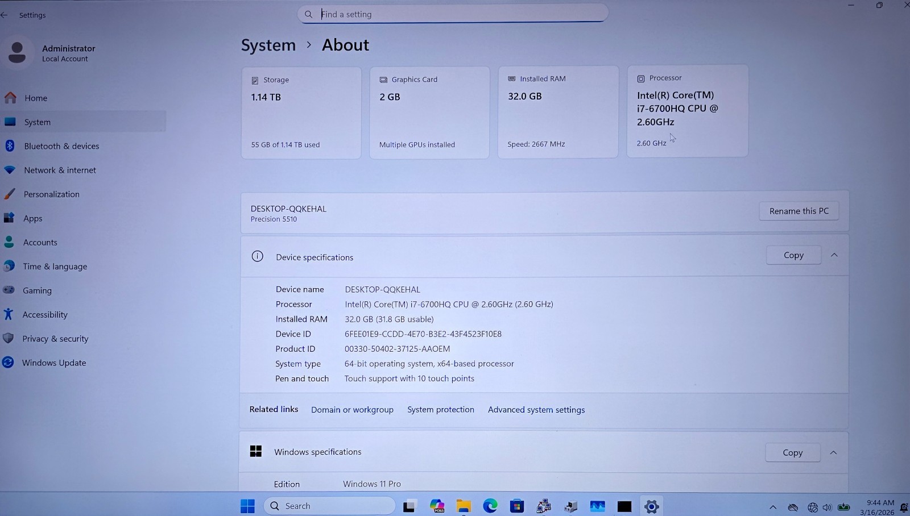Open Microsoft Store from the taskbar
The image size is (910, 516).
(517, 506)
